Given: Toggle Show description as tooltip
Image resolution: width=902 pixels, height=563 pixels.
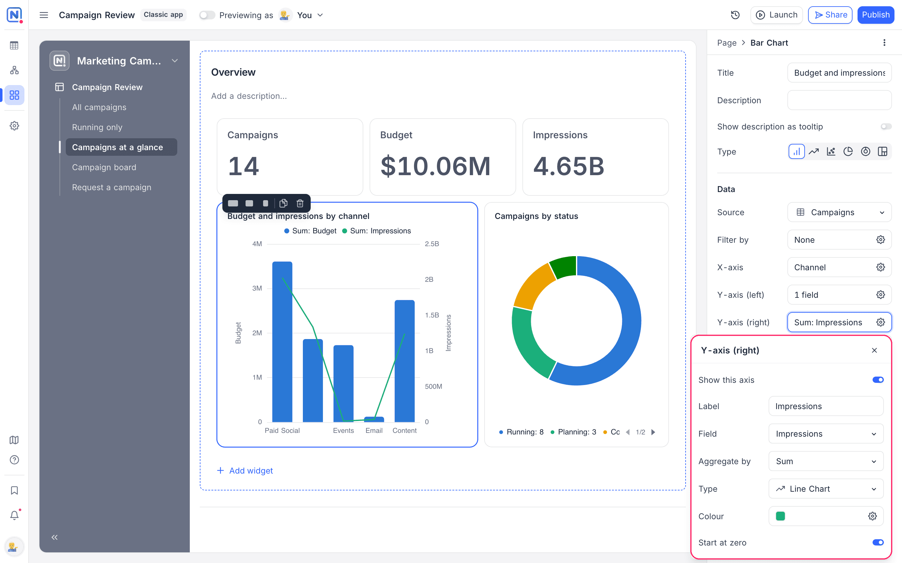Looking at the screenshot, I should point(886,127).
